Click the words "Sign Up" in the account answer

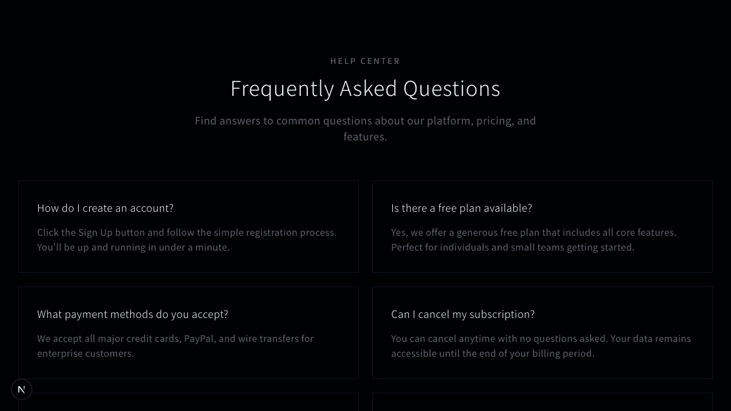coord(95,233)
